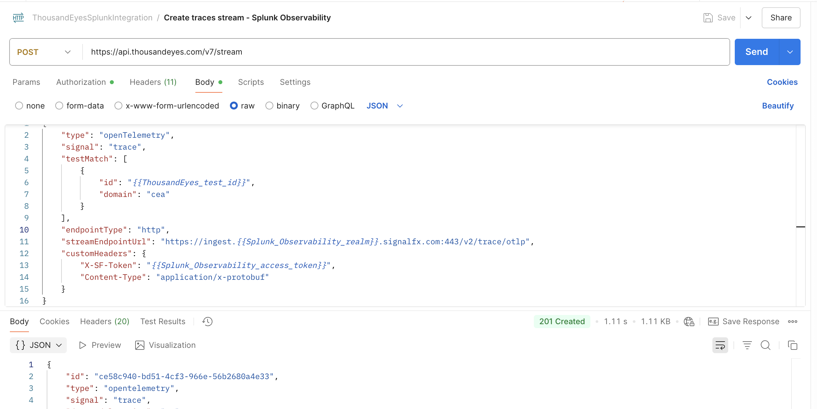817x409 pixels.
Task: Switch to the response Body tab
Action: point(19,322)
